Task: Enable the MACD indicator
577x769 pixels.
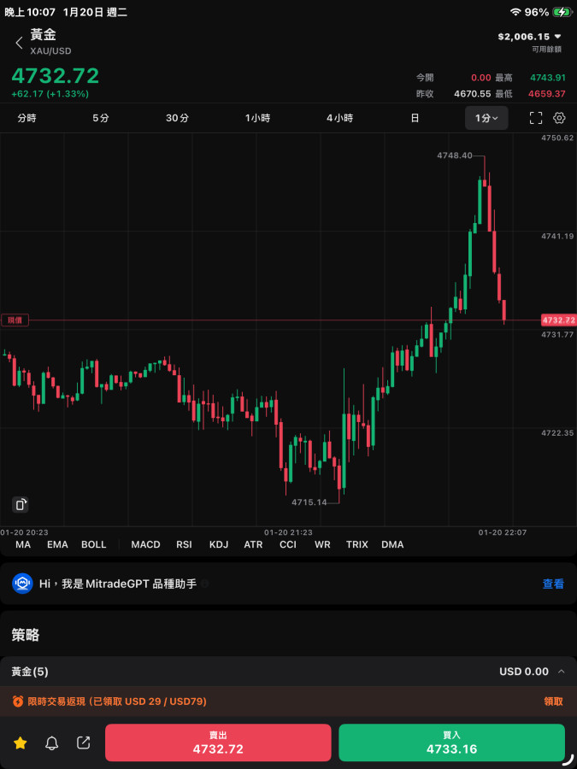Action: pyautogui.click(x=145, y=544)
